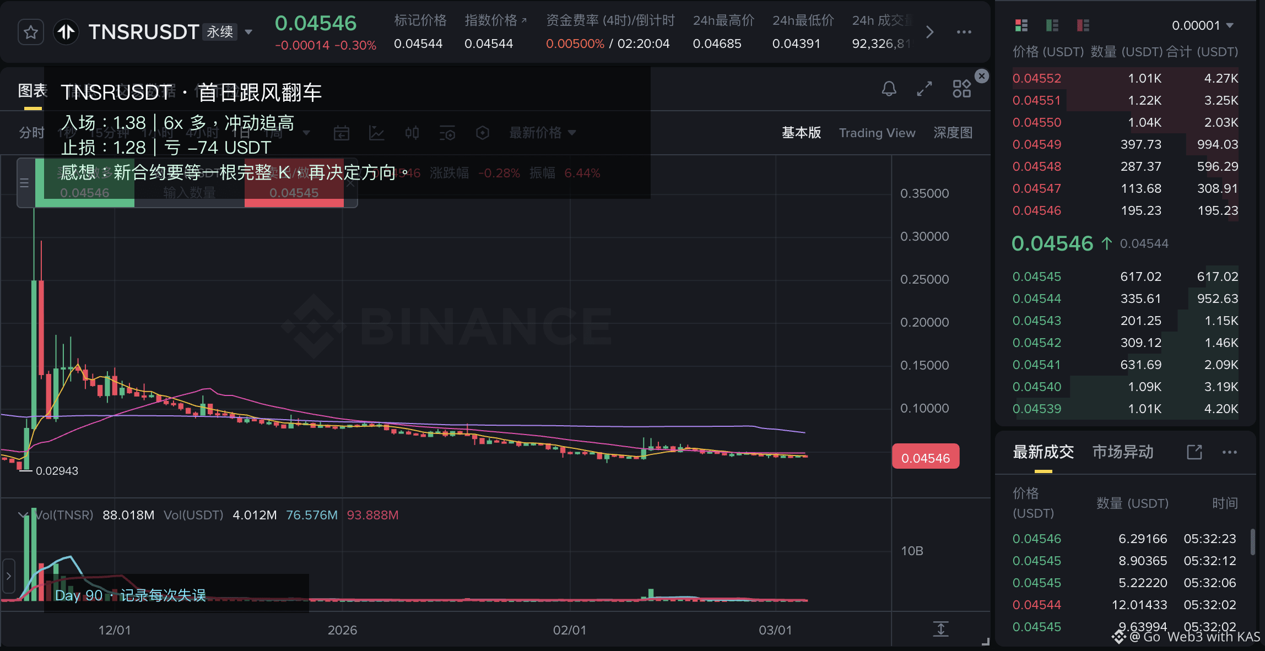Show asks-only order book view
Viewport: 1265px width, 651px height.
click(1083, 25)
